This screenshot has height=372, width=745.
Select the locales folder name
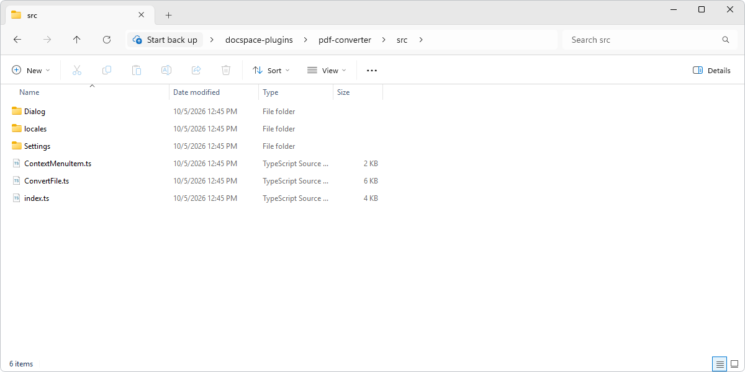coord(35,129)
